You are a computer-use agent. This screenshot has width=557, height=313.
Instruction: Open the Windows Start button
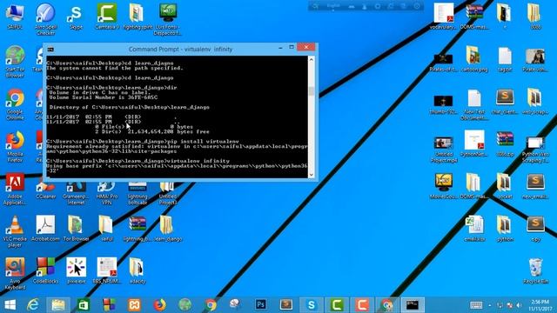pos(10,305)
